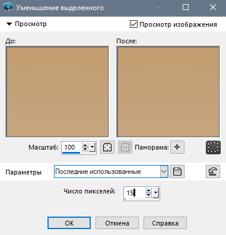Toggle Просмотр изображения checkbox
The width and height of the screenshot is (226, 235).
click(133, 24)
